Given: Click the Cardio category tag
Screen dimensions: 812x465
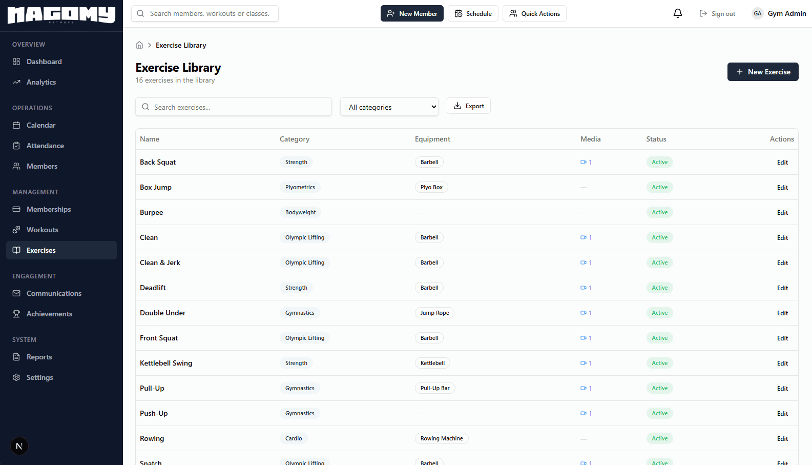Looking at the screenshot, I should point(294,438).
